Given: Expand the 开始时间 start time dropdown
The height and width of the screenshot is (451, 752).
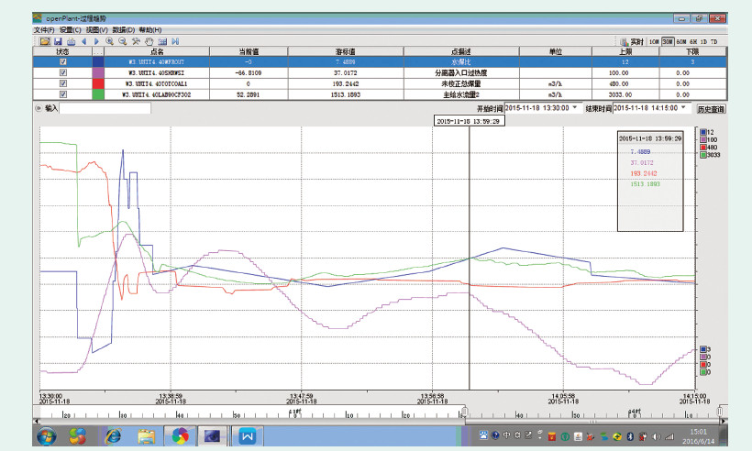Looking at the screenshot, I should pyautogui.click(x=575, y=107).
